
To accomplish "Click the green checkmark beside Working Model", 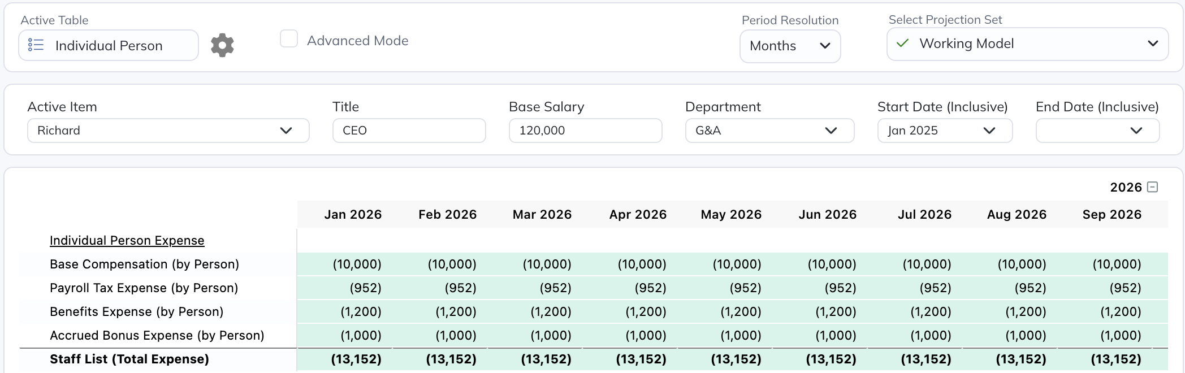I will (x=903, y=44).
